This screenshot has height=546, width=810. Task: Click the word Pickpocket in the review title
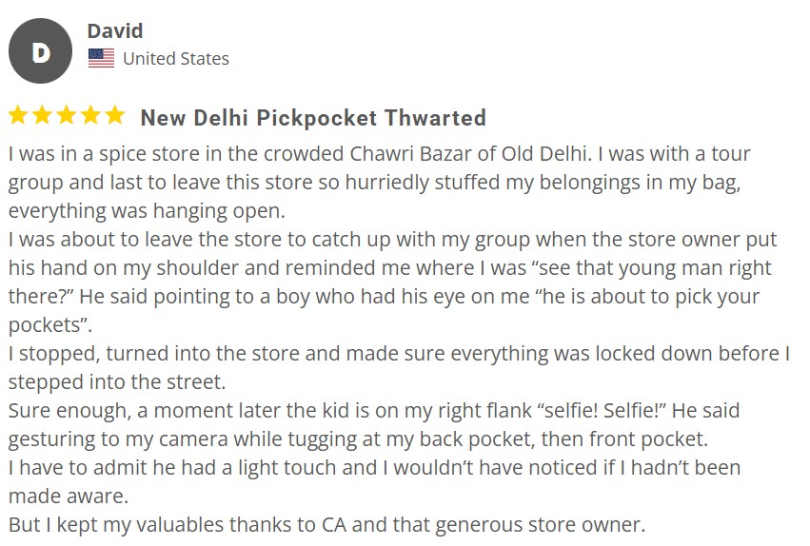click(317, 118)
